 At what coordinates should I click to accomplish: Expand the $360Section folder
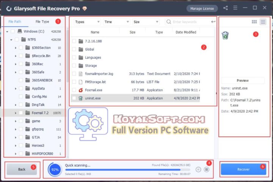tap(16, 48)
